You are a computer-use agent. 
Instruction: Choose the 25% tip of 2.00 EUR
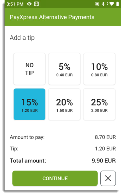[x=99, y=104]
